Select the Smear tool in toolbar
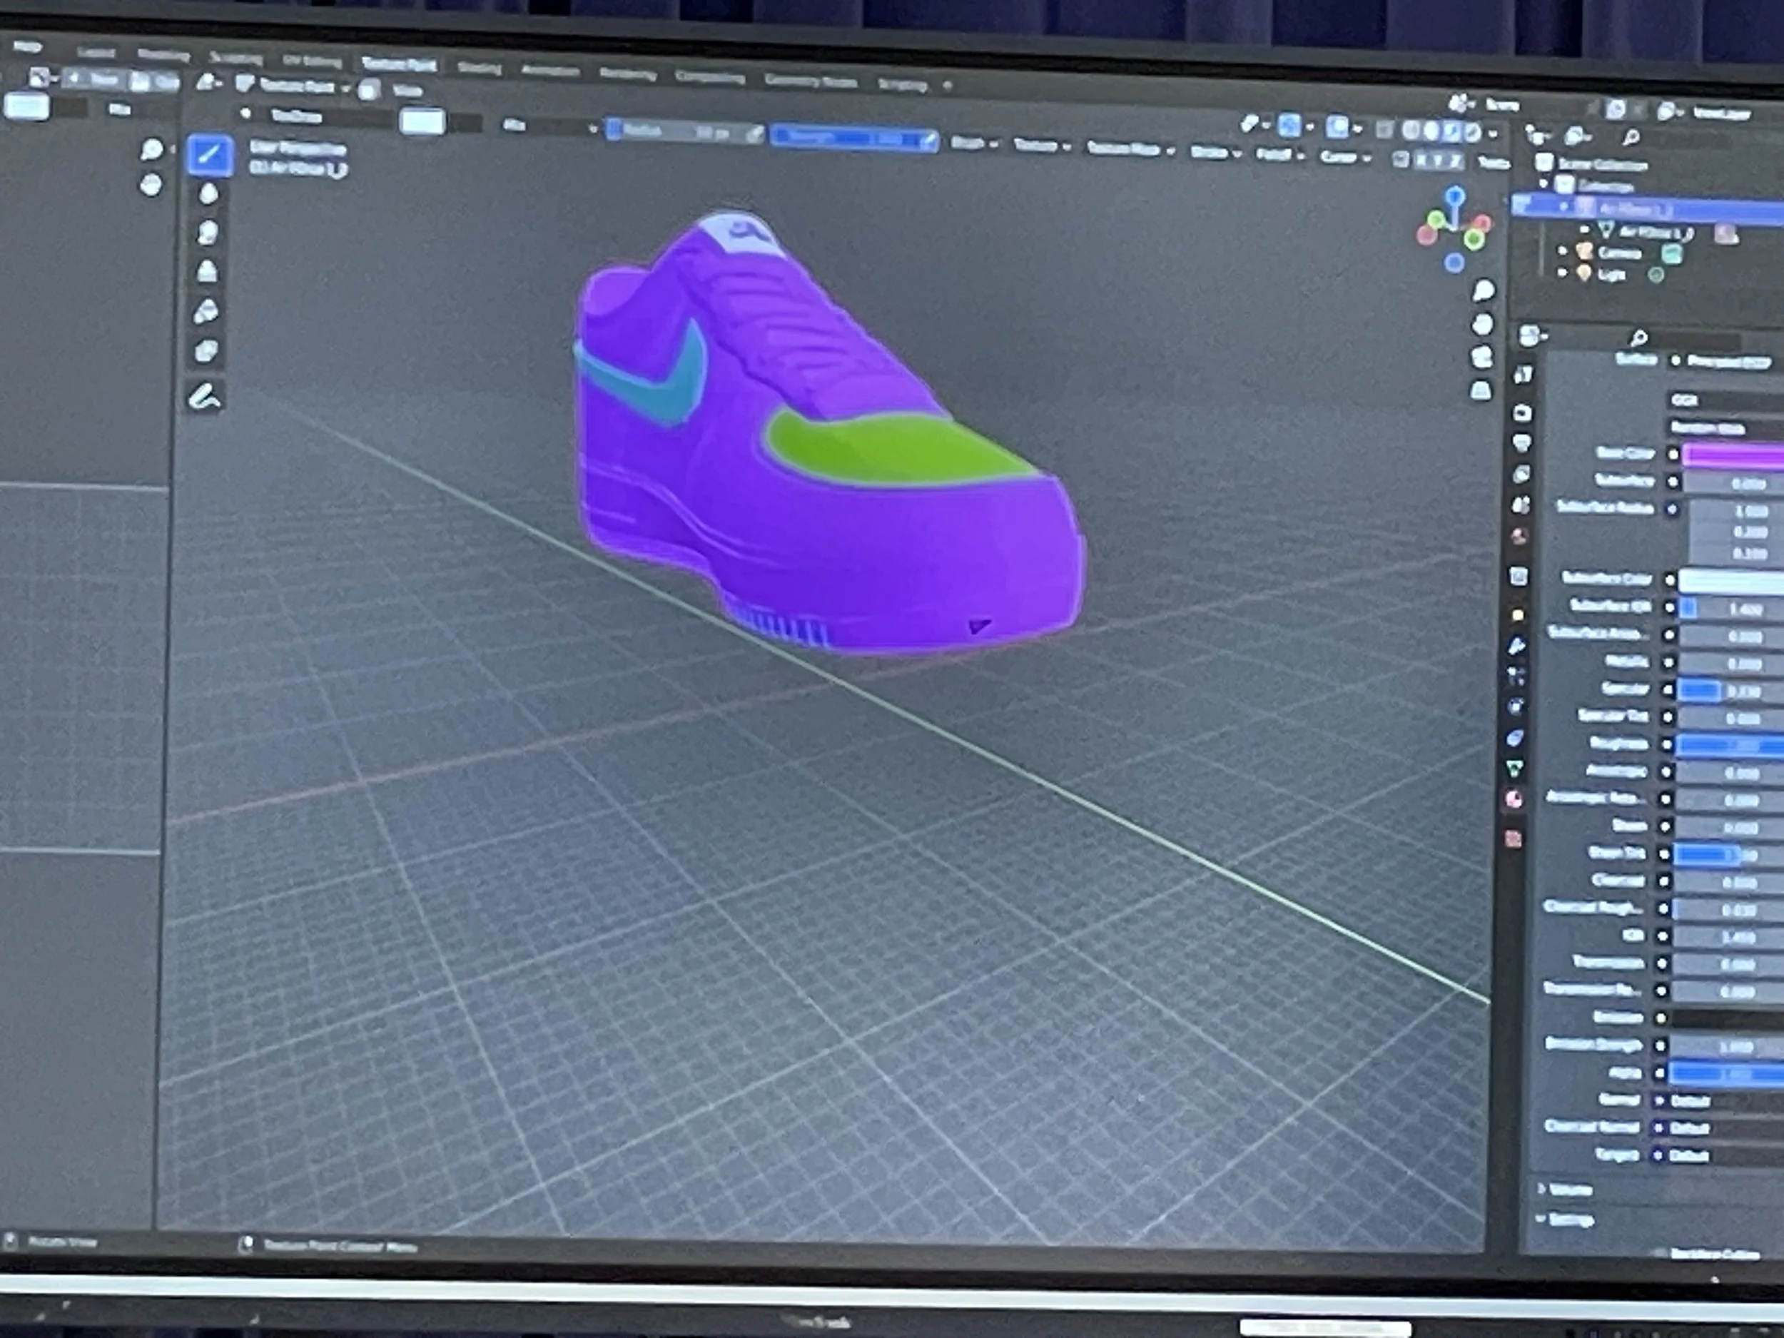 [208, 233]
